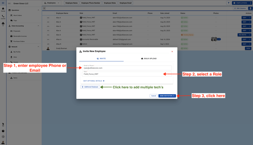253x145 pixels.
Task: Select the Employee Phone Number filter chip
Action: pyautogui.click(x=91, y=3)
